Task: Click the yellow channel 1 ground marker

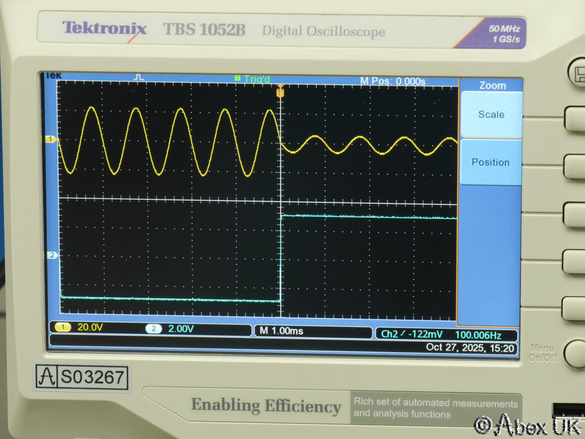Action: coord(50,139)
